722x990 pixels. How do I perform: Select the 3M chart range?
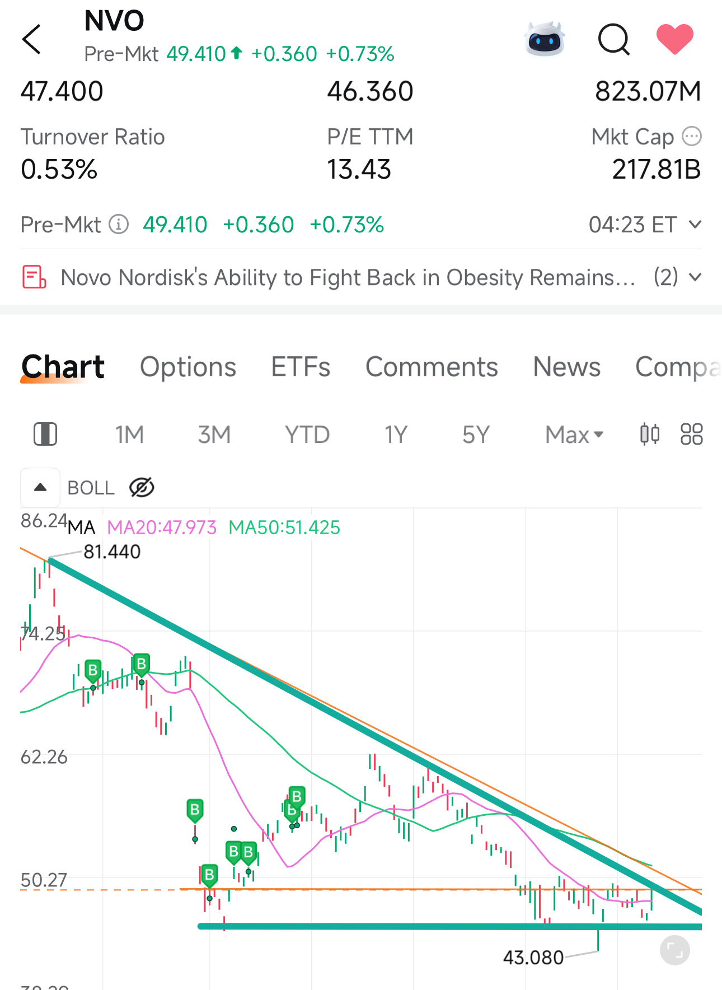[214, 435]
